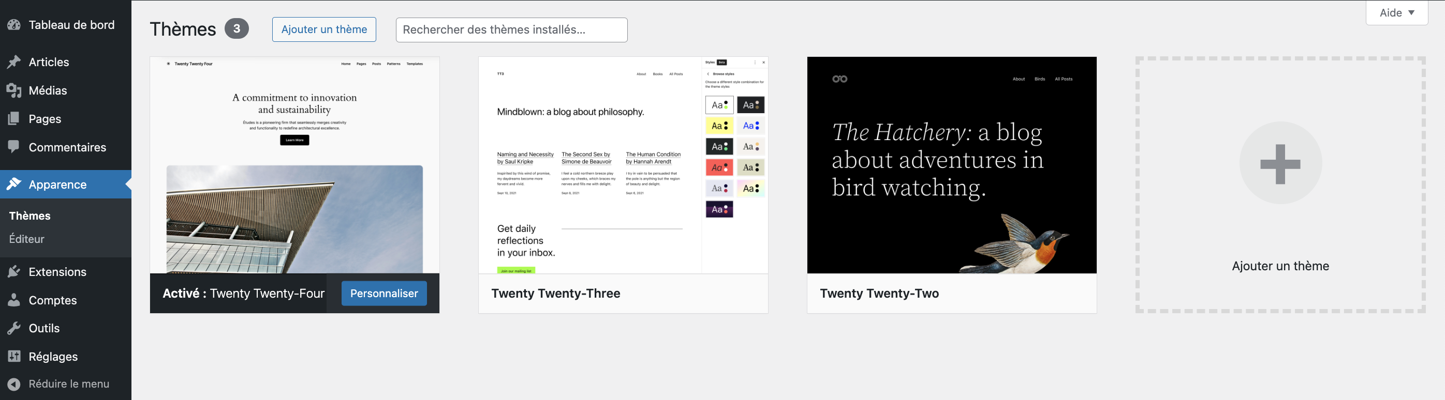Select the Apparence menu item
Screen dimensions: 1445x400
(66, 184)
